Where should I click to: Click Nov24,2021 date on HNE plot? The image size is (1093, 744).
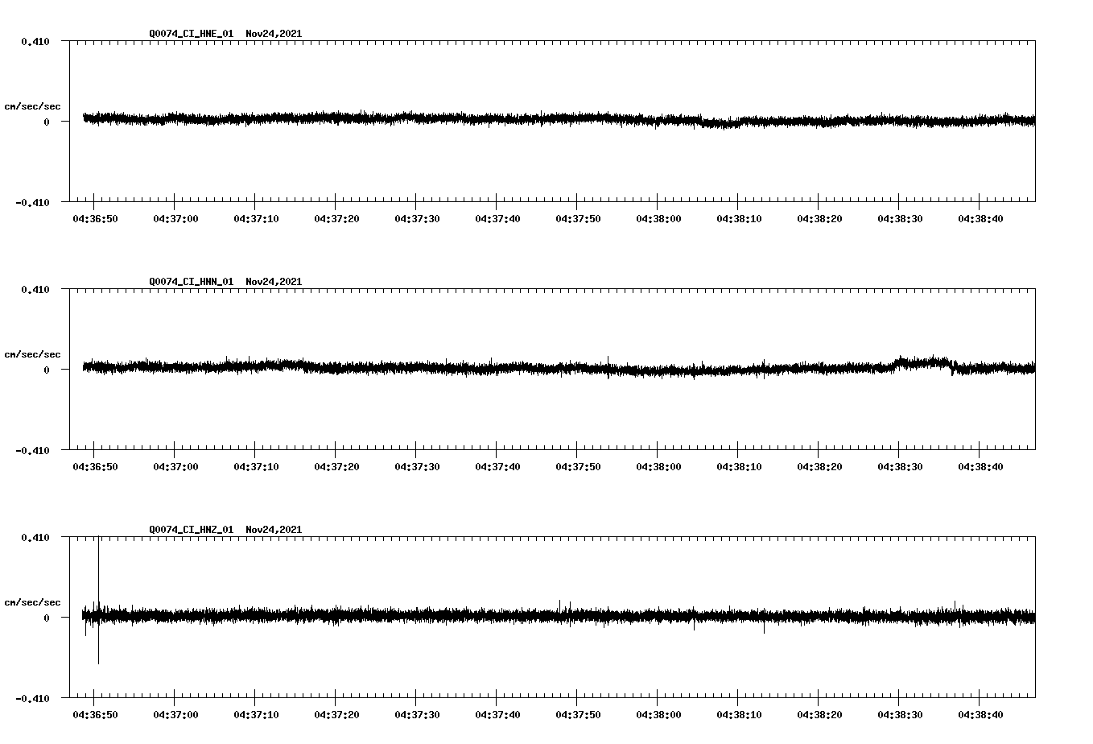274,34
